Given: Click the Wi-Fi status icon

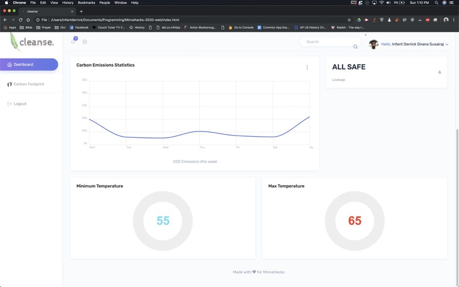Looking at the screenshot, I should tap(382, 3).
